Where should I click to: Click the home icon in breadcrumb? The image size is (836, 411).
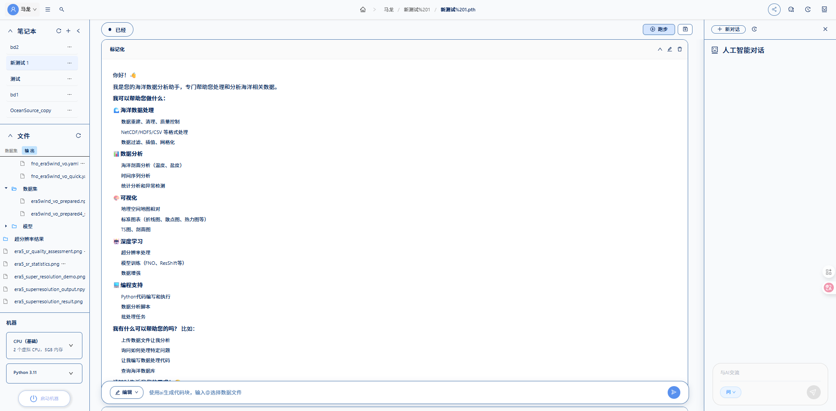click(x=363, y=10)
